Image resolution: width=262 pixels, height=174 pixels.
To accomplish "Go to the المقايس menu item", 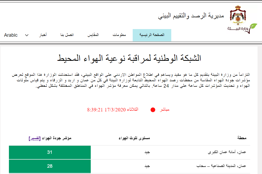I will 93,35.
